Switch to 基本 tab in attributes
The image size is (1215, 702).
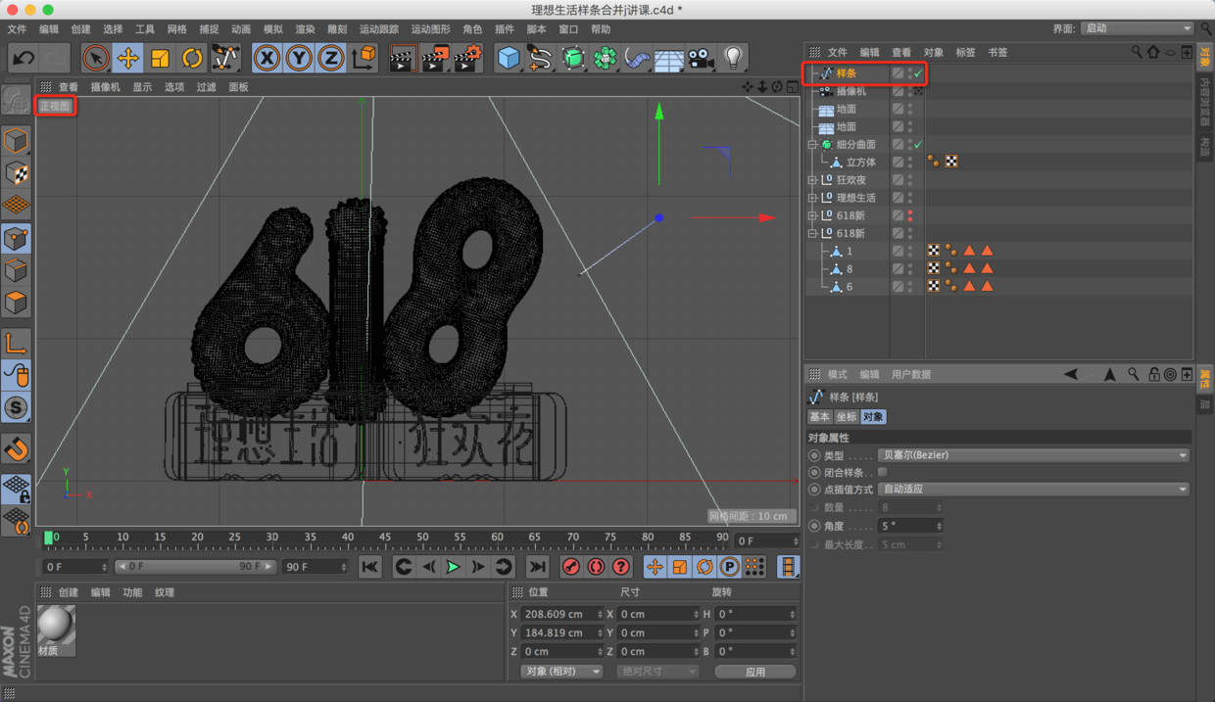pos(820,417)
